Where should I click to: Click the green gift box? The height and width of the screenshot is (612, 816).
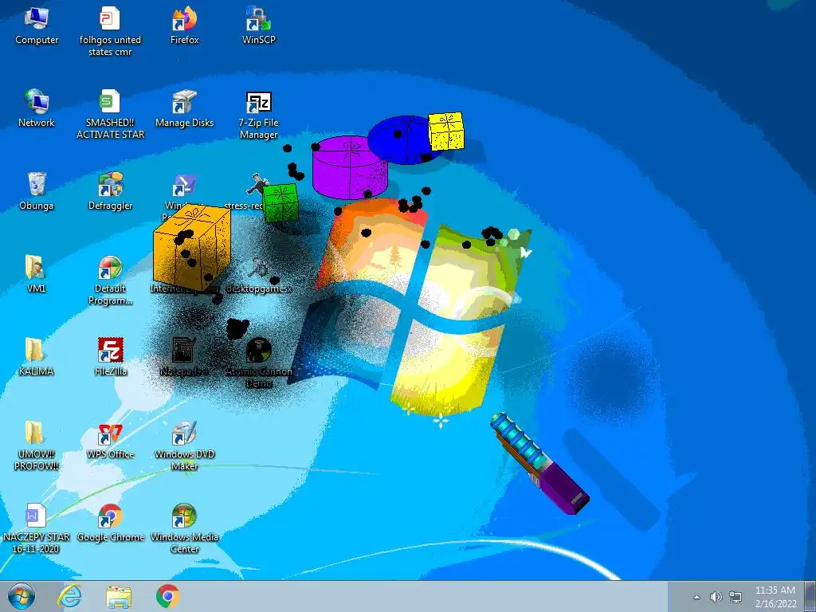click(280, 202)
